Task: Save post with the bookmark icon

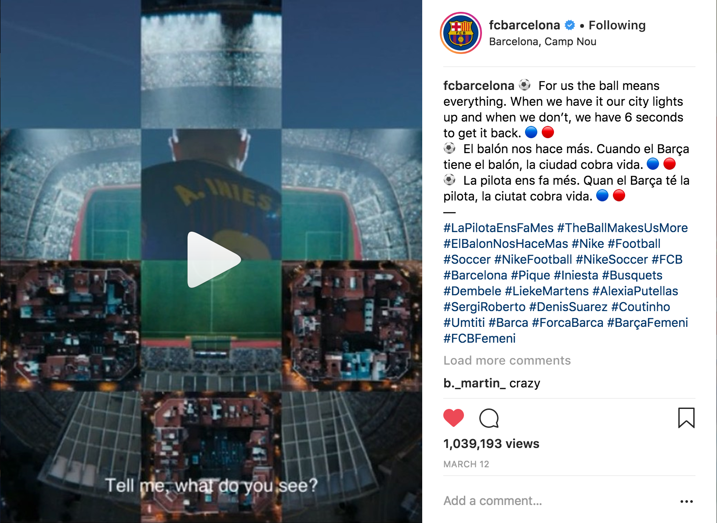Action: (x=686, y=418)
